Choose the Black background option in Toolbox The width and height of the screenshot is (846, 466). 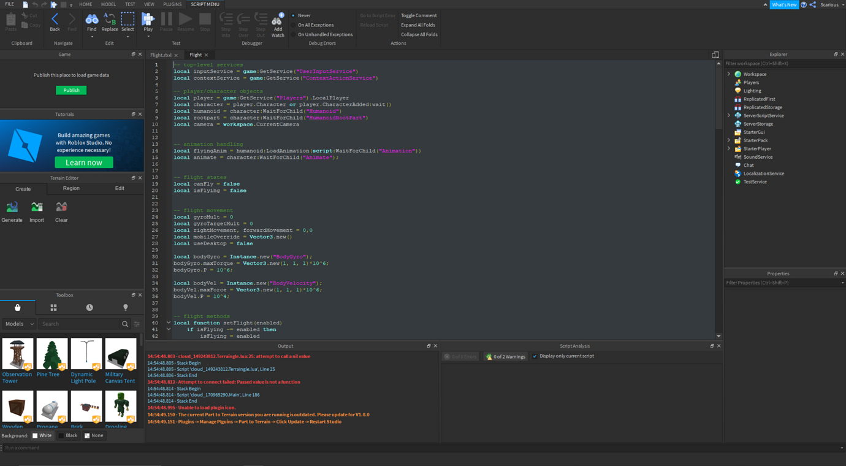pyautogui.click(x=66, y=435)
